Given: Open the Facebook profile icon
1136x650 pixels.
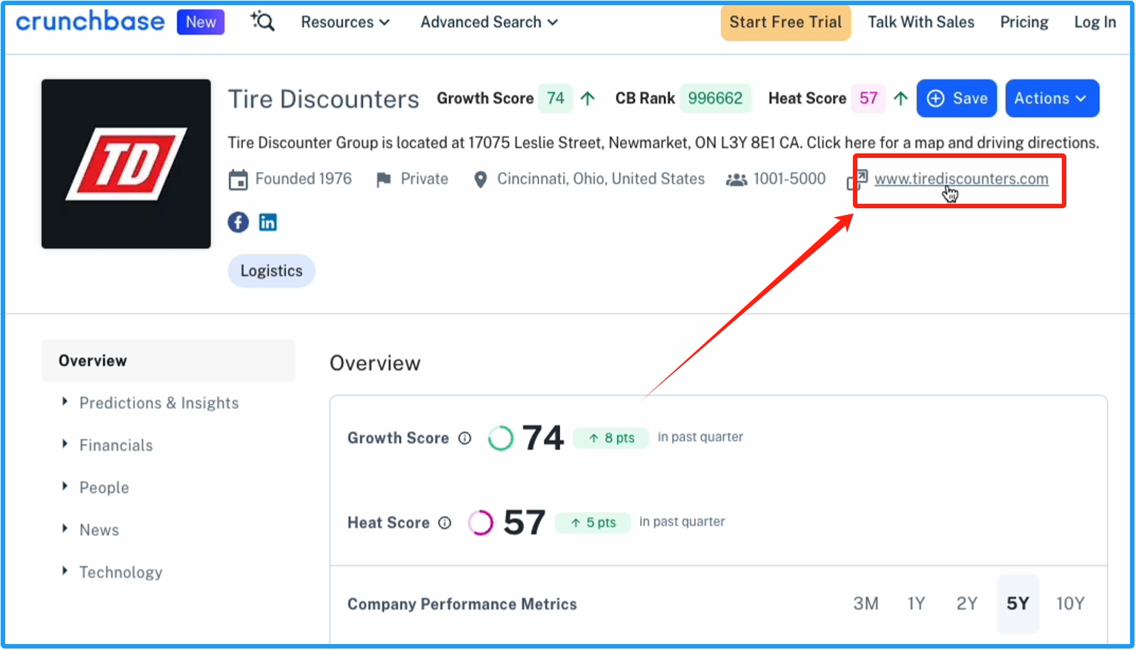Looking at the screenshot, I should pyautogui.click(x=238, y=222).
